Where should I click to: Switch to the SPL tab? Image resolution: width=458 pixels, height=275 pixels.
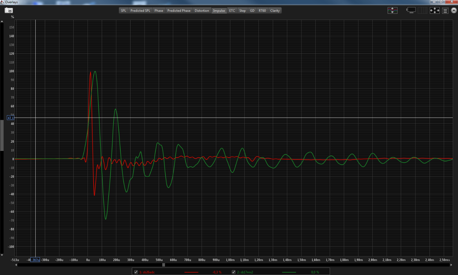coord(123,10)
